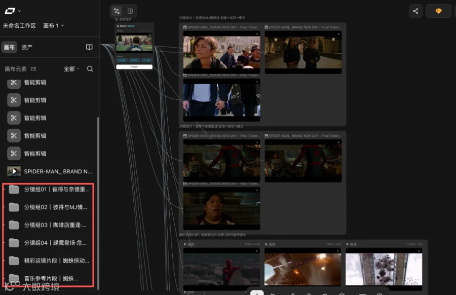Switch to the node connection view icon

click(117, 11)
